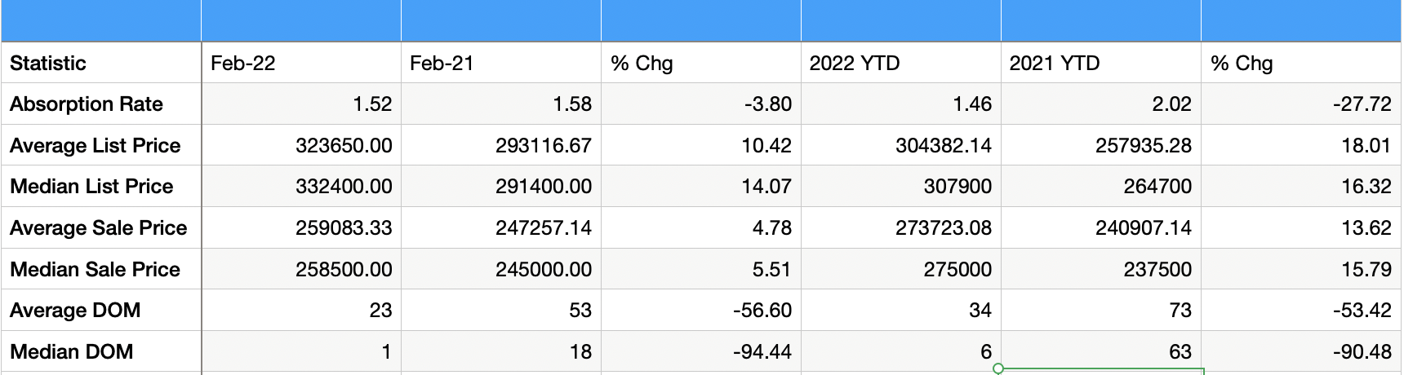Select the Average List Price row label
This screenshot has width=1404, height=375.
click(x=101, y=145)
